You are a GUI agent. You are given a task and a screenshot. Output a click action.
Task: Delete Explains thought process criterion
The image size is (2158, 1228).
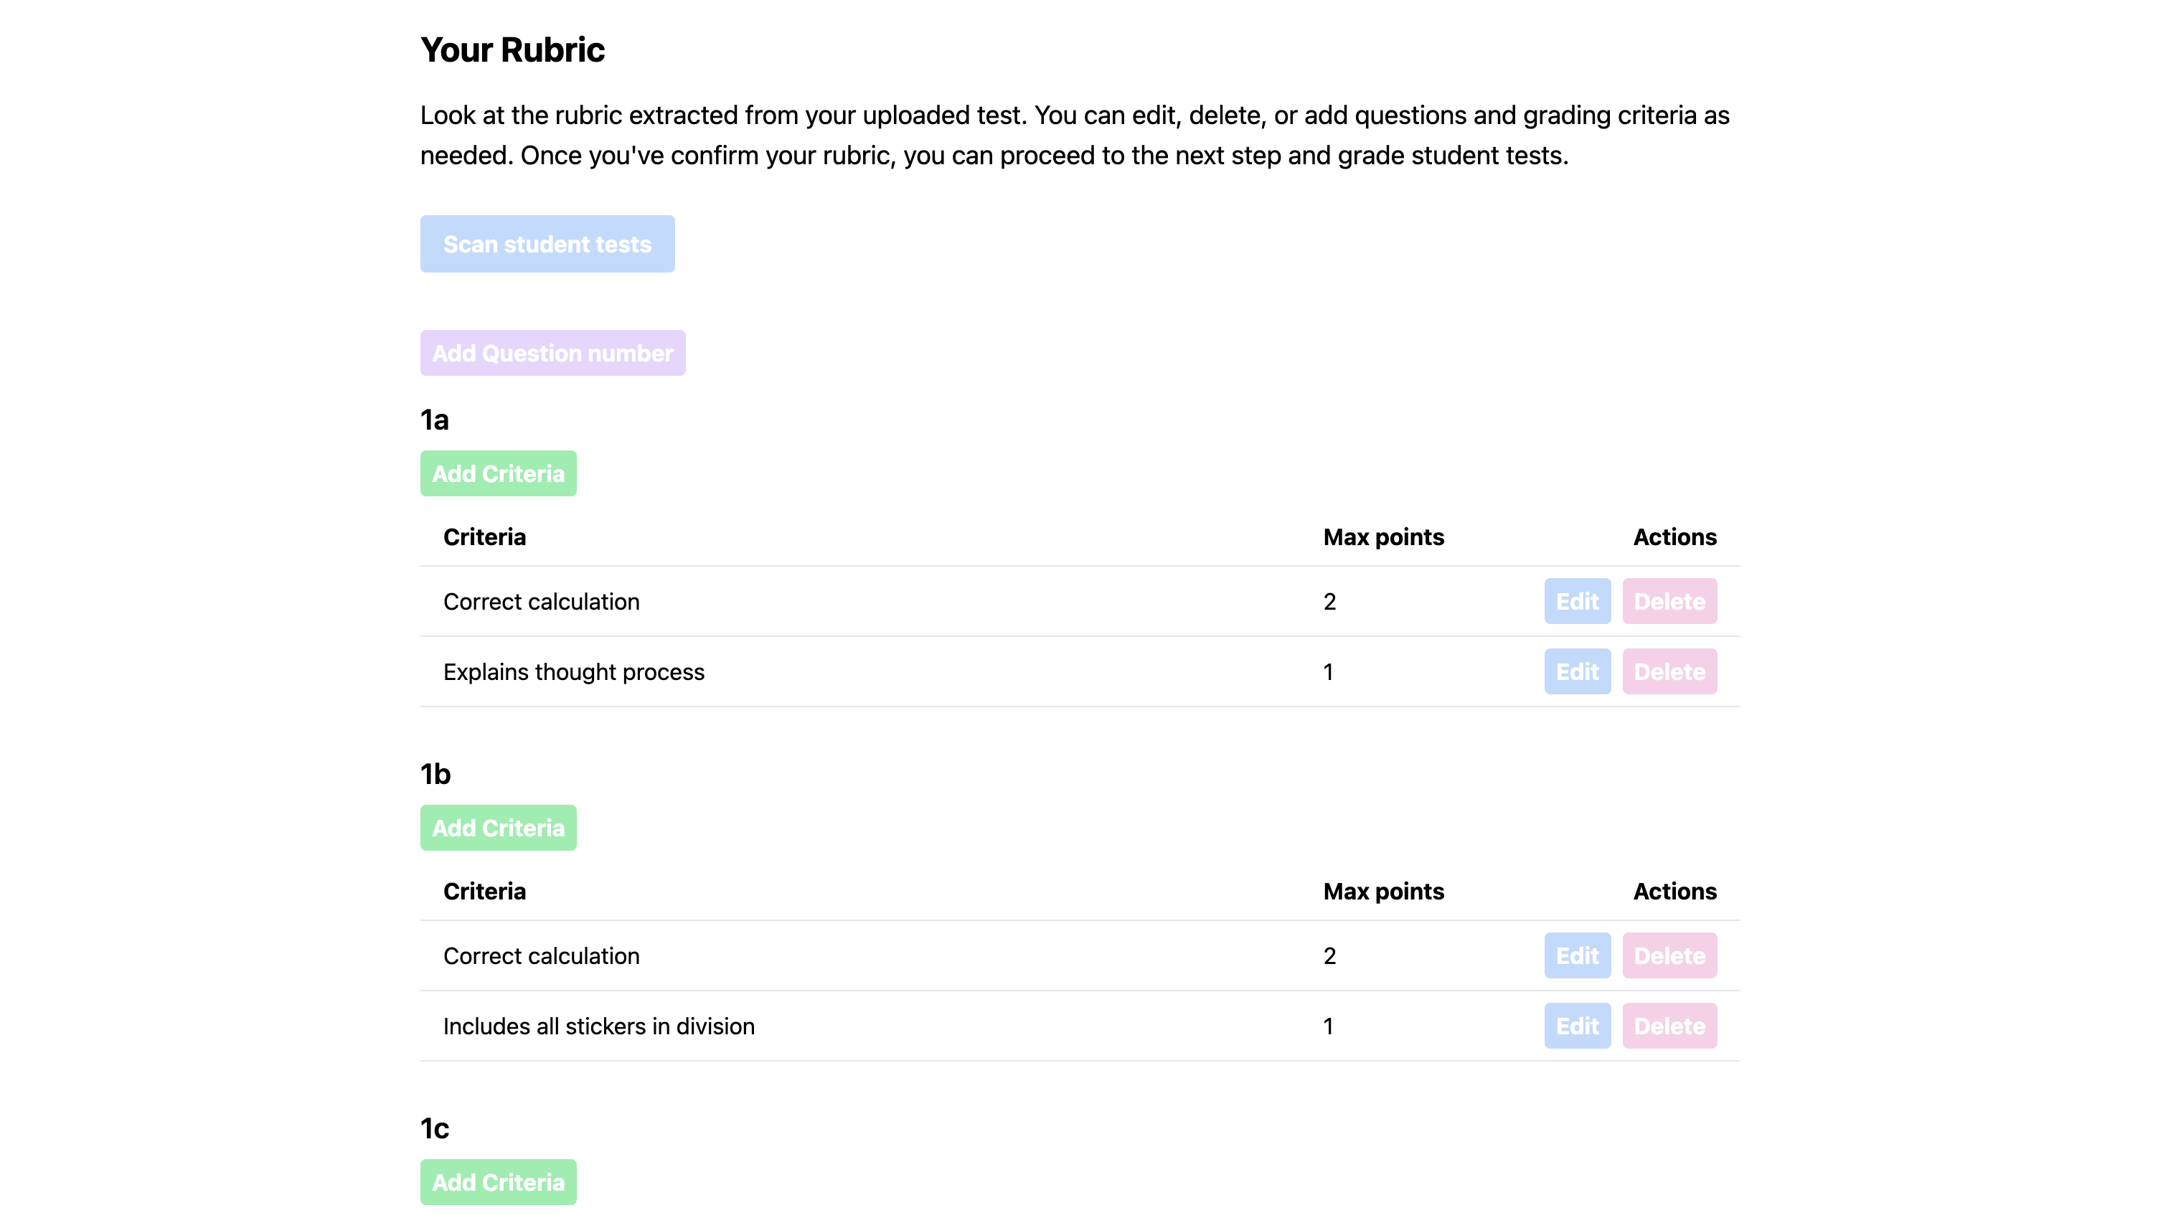[1669, 671]
